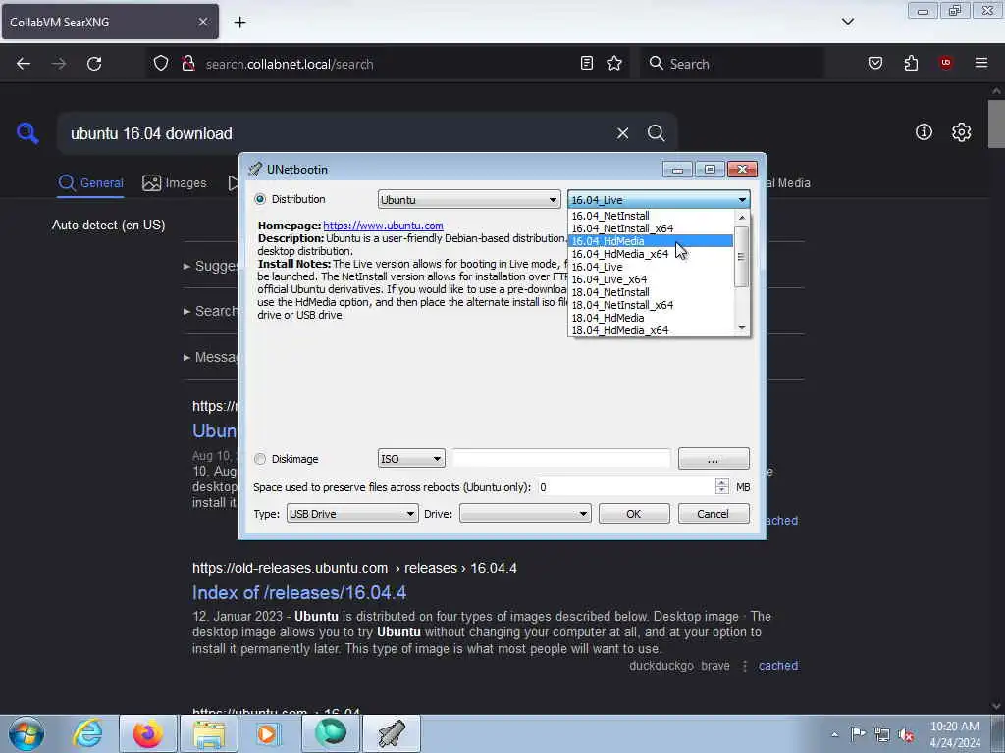This screenshot has width=1005, height=753.
Task: Open SearXNG about info icon
Action: (x=924, y=132)
